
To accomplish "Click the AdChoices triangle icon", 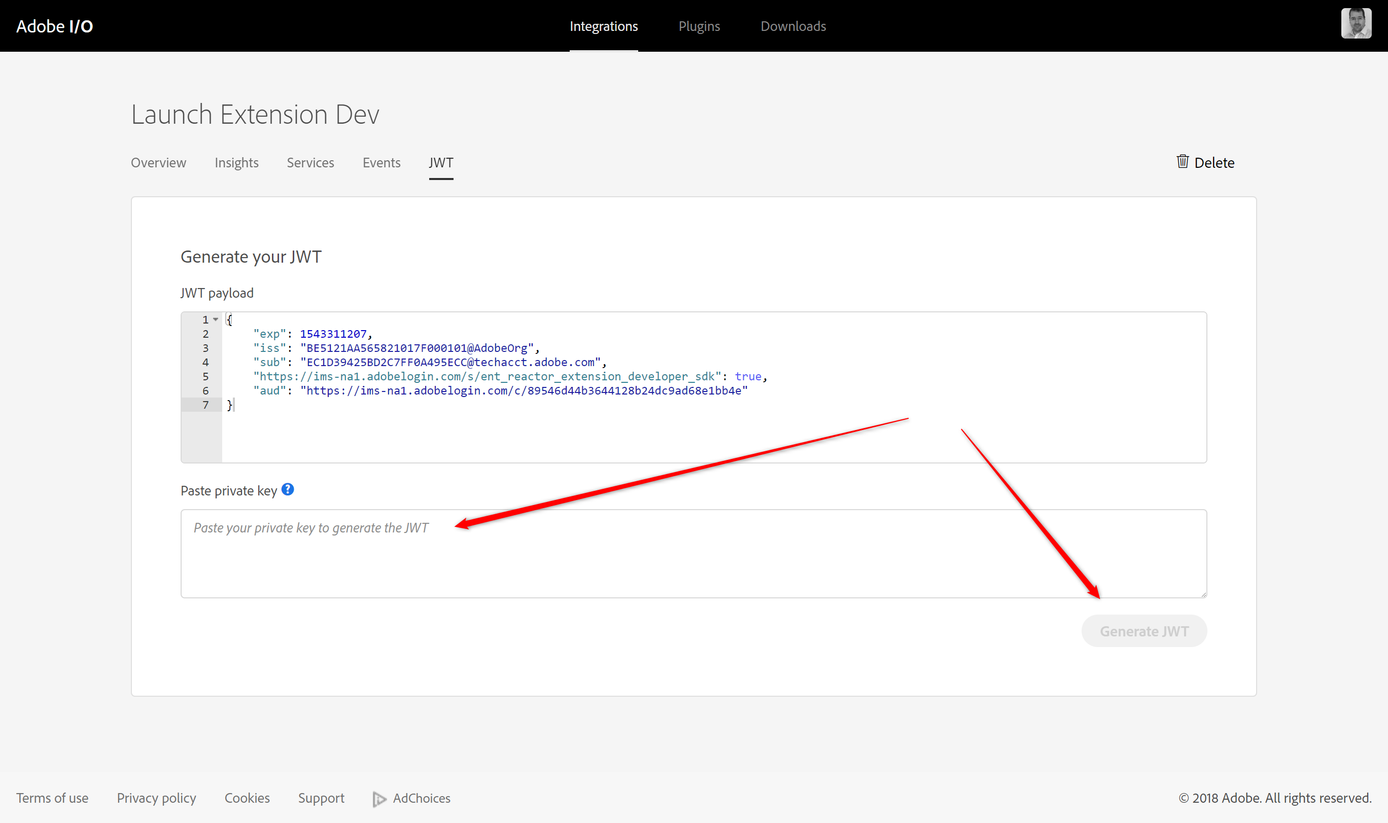I will 379,799.
